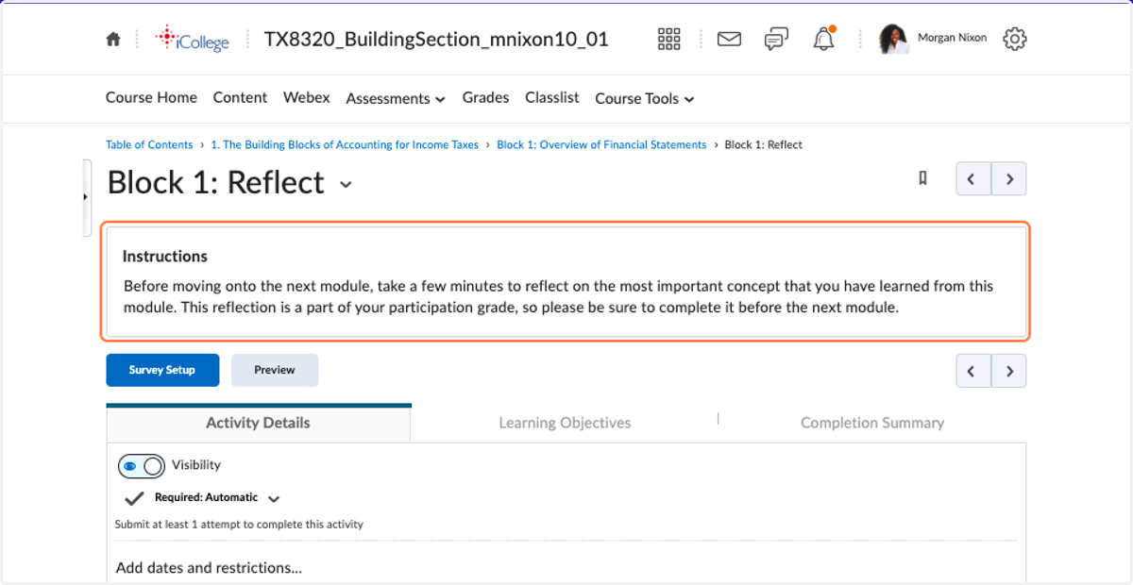Open the Assessments dropdown menu
Screen dimensions: 1133x585
click(x=396, y=98)
